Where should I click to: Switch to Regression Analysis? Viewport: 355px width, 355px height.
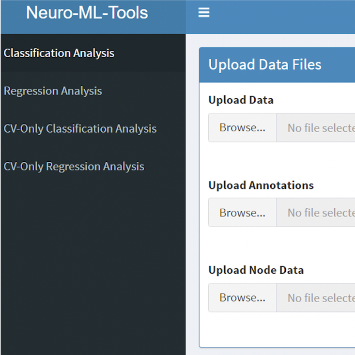tap(53, 91)
